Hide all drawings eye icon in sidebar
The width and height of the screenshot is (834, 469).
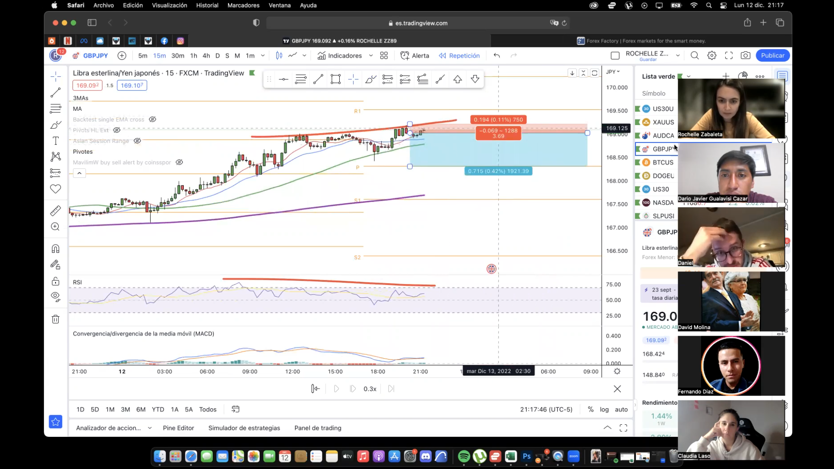(x=56, y=297)
